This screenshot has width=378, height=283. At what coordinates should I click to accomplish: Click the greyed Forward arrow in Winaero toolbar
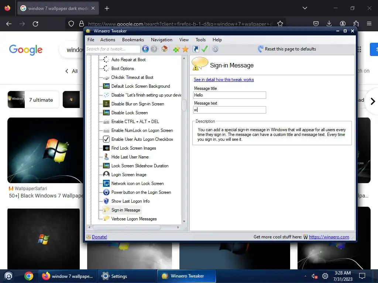coord(154,49)
